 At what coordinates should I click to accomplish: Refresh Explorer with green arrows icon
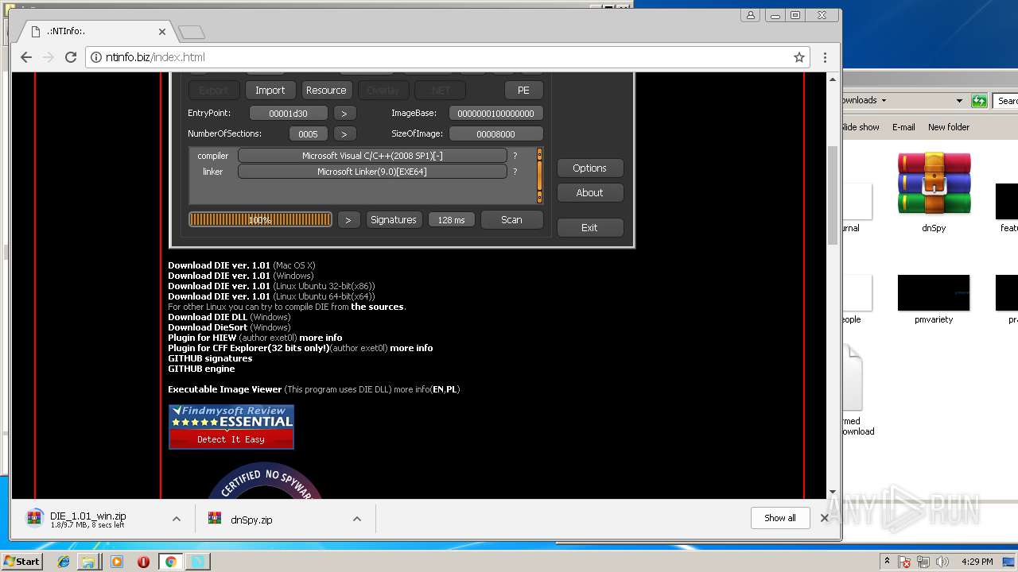(980, 101)
